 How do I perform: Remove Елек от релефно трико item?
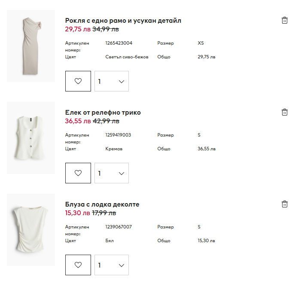click(x=284, y=112)
